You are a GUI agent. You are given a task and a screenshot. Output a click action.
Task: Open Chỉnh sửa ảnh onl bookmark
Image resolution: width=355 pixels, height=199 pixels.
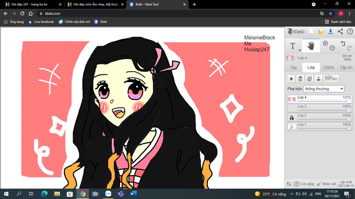click(x=74, y=22)
